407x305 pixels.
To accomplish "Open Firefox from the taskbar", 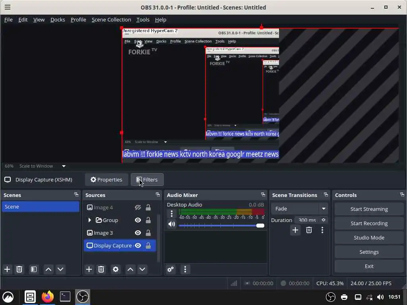I will pyautogui.click(x=48, y=297).
